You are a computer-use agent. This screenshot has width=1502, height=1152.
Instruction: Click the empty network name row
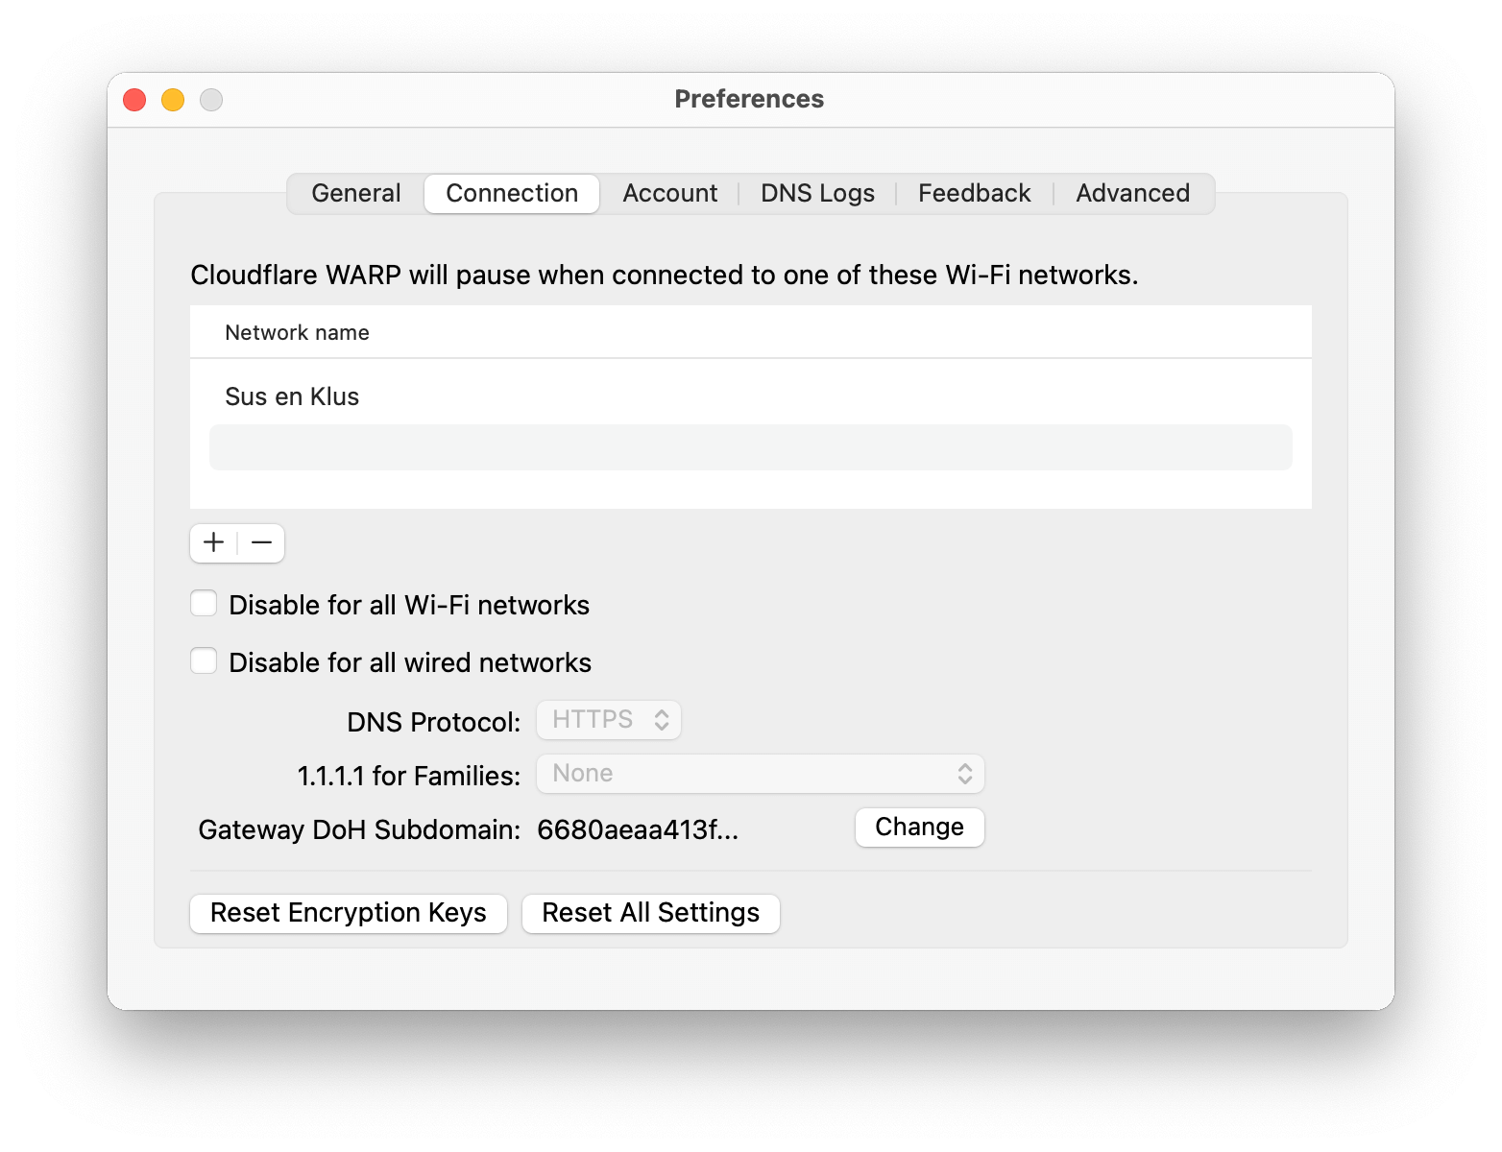tap(750, 446)
